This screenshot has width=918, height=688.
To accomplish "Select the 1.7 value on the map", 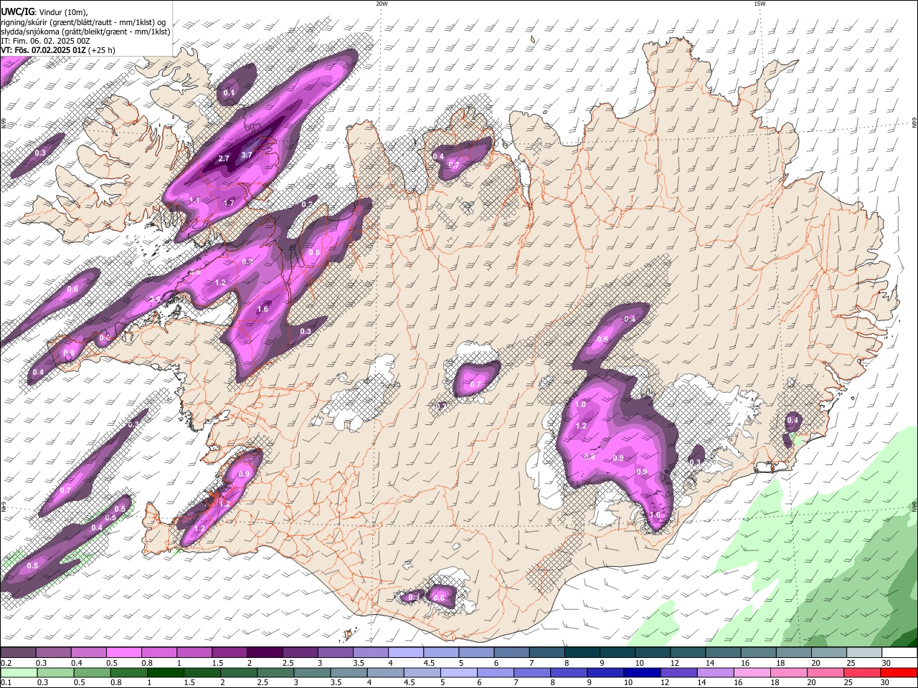I will coord(229,204).
